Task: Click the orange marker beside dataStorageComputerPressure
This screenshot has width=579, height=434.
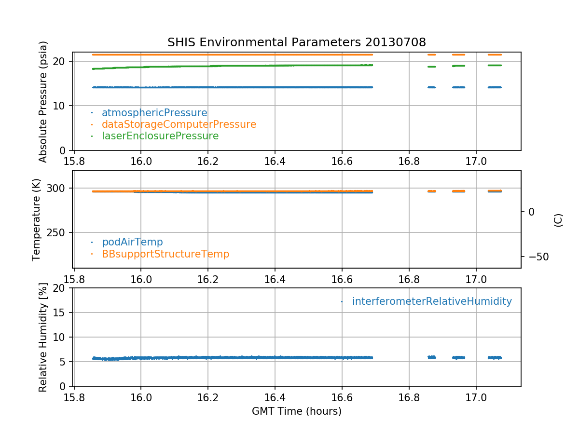Action: click(x=92, y=124)
